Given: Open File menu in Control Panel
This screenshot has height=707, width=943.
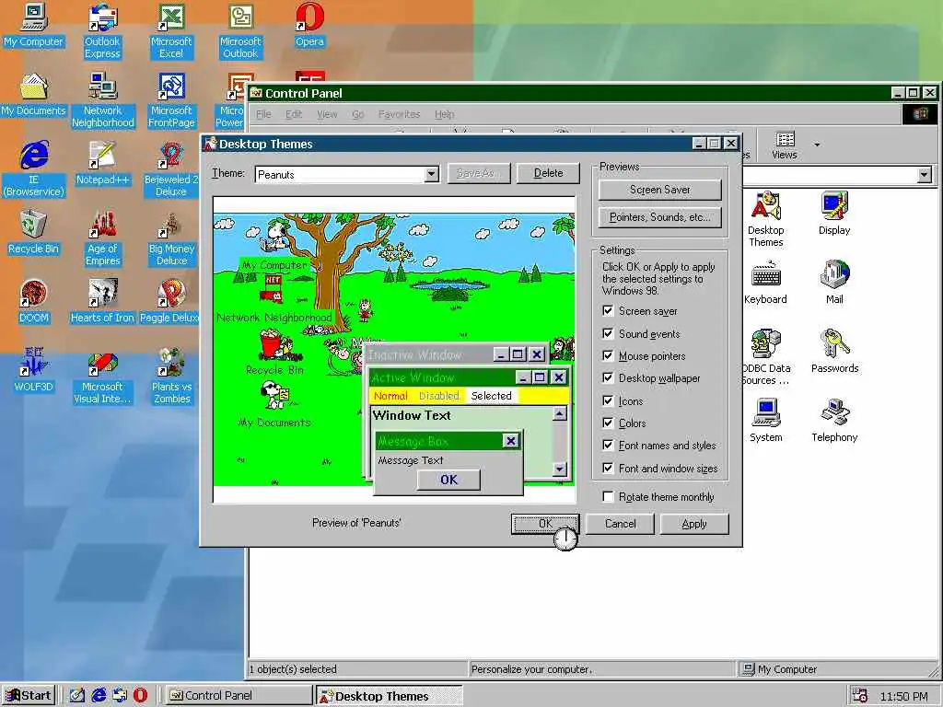Looking at the screenshot, I should tap(263, 114).
